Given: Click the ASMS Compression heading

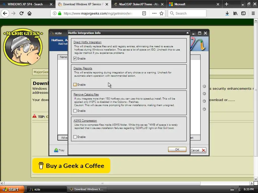Looking at the screenshot, I should click(85, 121).
